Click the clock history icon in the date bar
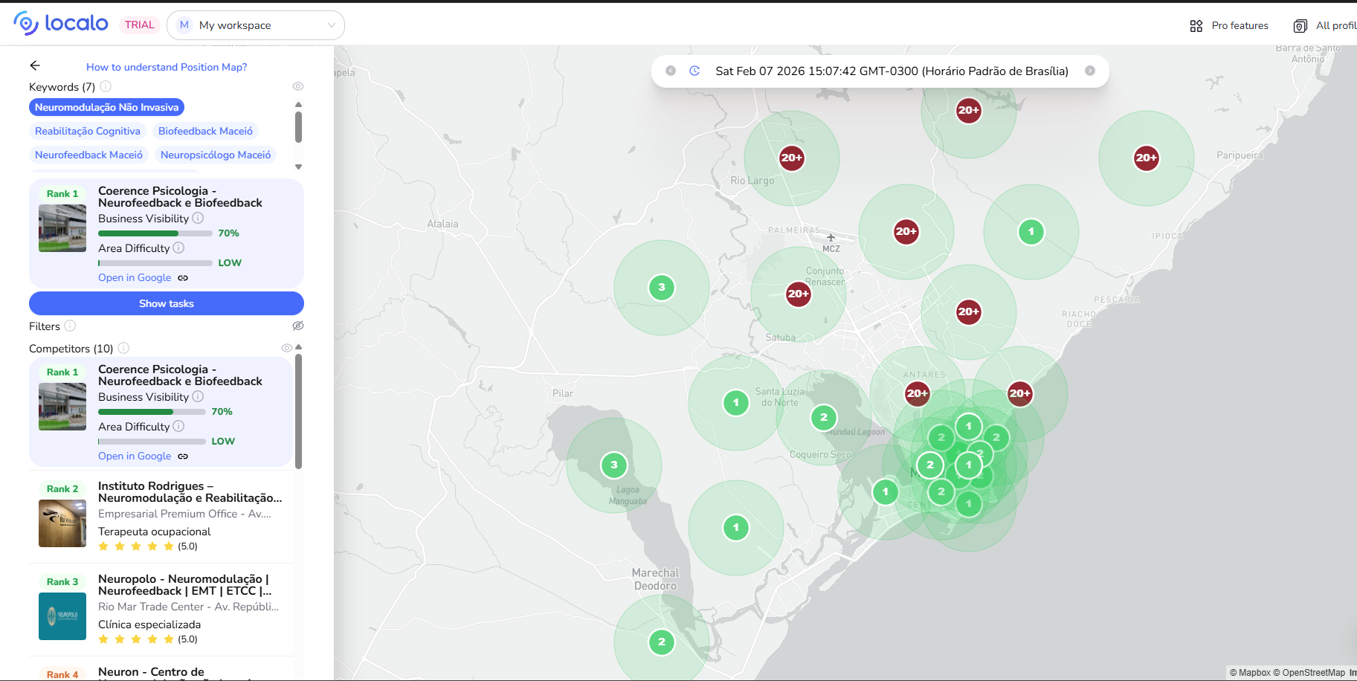 [x=694, y=71]
